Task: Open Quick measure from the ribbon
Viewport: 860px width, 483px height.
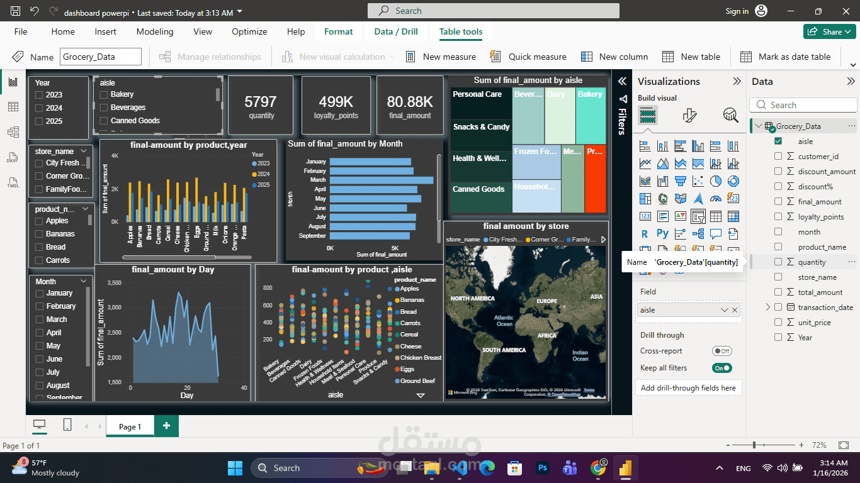Action: (528, 57)
